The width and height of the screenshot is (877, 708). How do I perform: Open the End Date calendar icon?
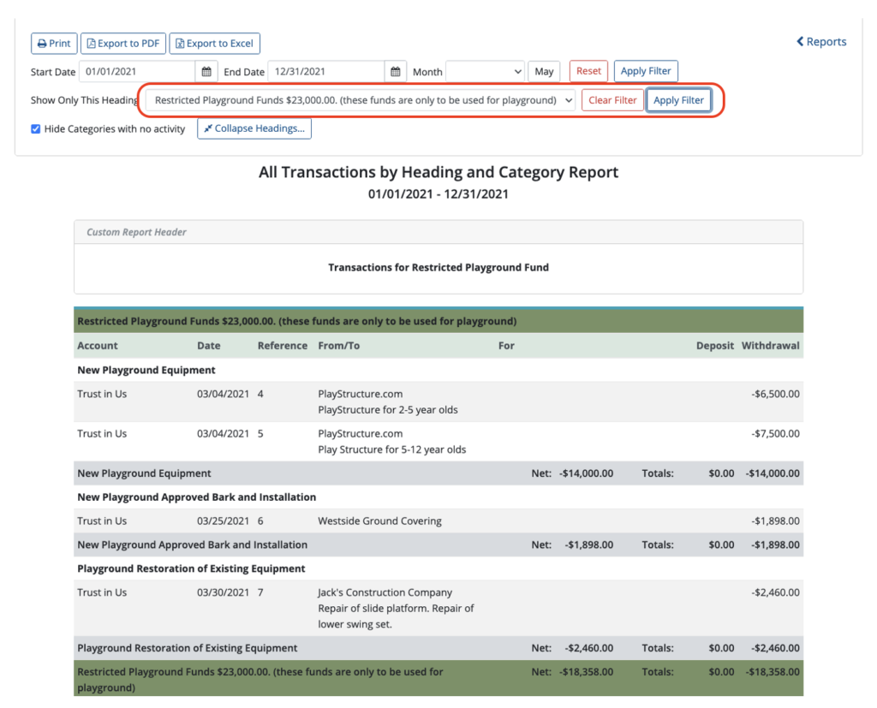pos(396,71)
